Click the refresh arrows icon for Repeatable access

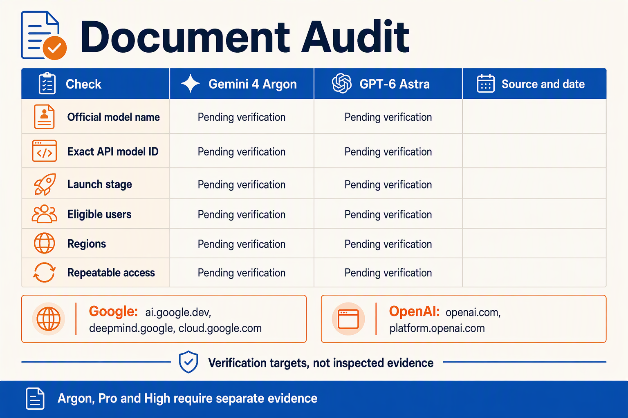point(44,272)
